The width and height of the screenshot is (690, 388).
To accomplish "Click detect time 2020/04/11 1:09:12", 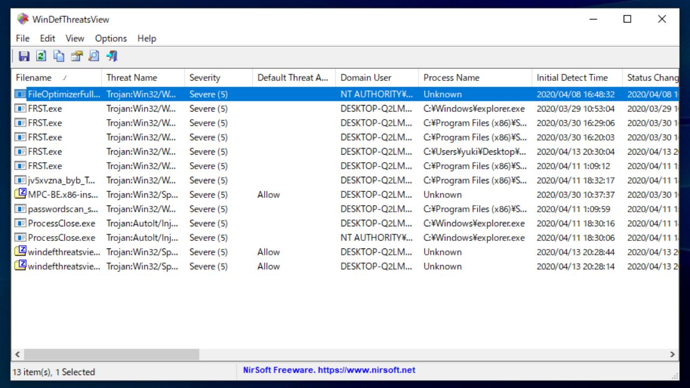I will click(x=574, y=166).
